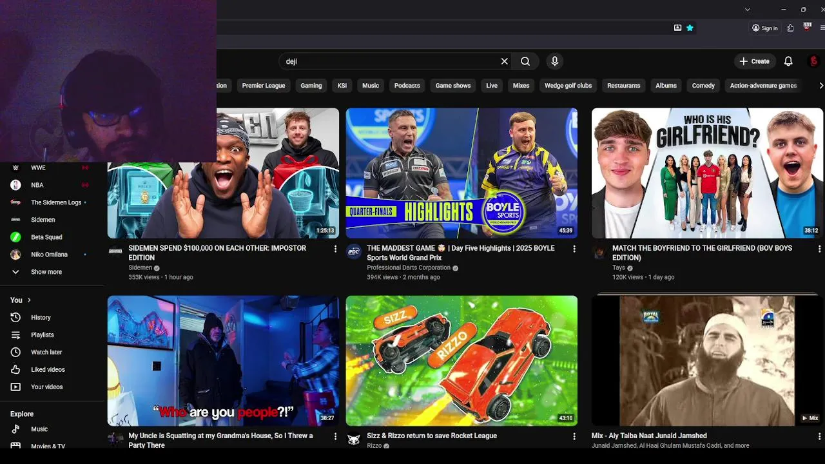
Task: Play the Who are you people thumbnail
Action: (x=223, y=361)
